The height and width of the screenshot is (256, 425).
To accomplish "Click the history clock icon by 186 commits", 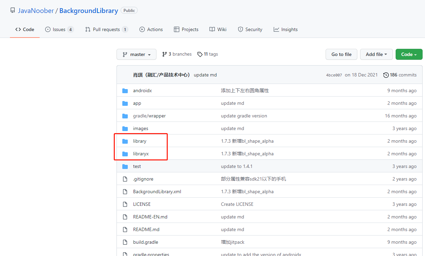I will [x=386, y=75].
